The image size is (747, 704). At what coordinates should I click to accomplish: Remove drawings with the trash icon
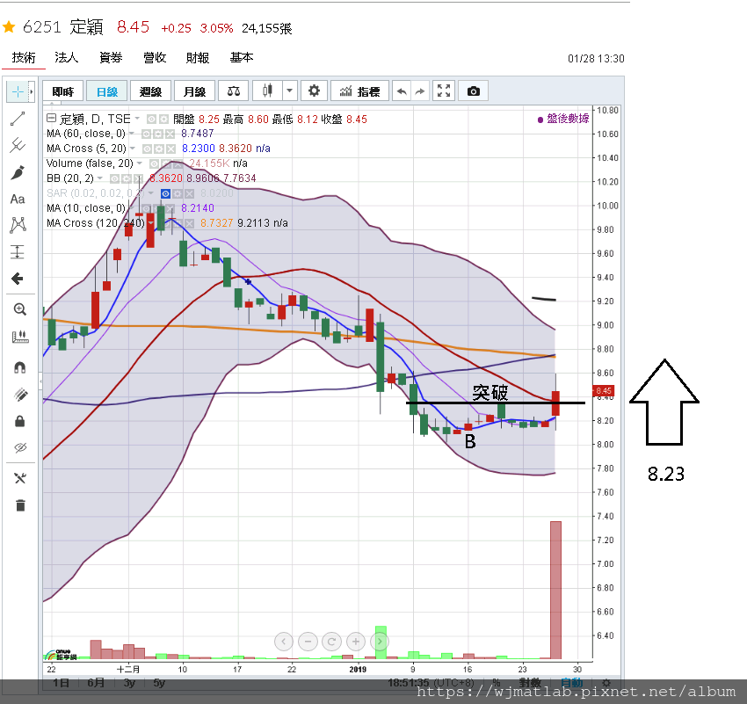(19, 505)
